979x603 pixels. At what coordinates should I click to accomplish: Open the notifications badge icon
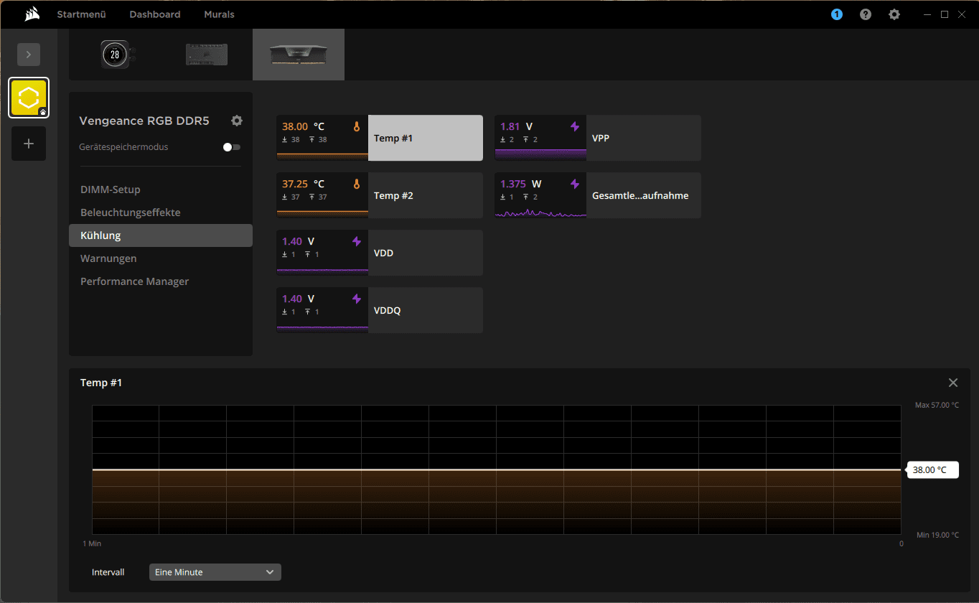point(837,14)
